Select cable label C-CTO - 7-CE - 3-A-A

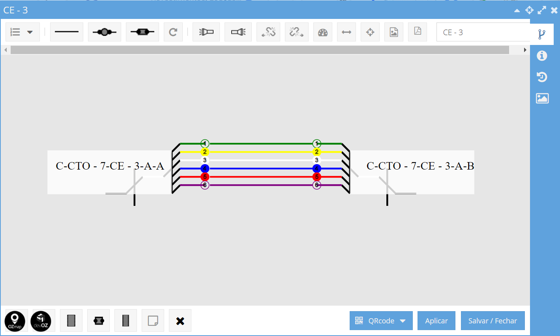click(x=110, y=166)
